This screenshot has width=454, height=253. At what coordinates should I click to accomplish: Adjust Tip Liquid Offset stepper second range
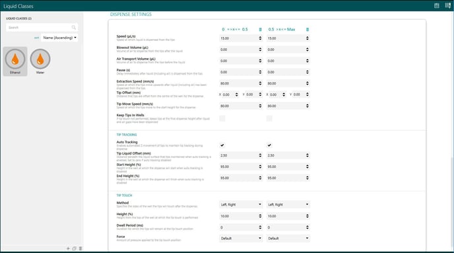308,156
